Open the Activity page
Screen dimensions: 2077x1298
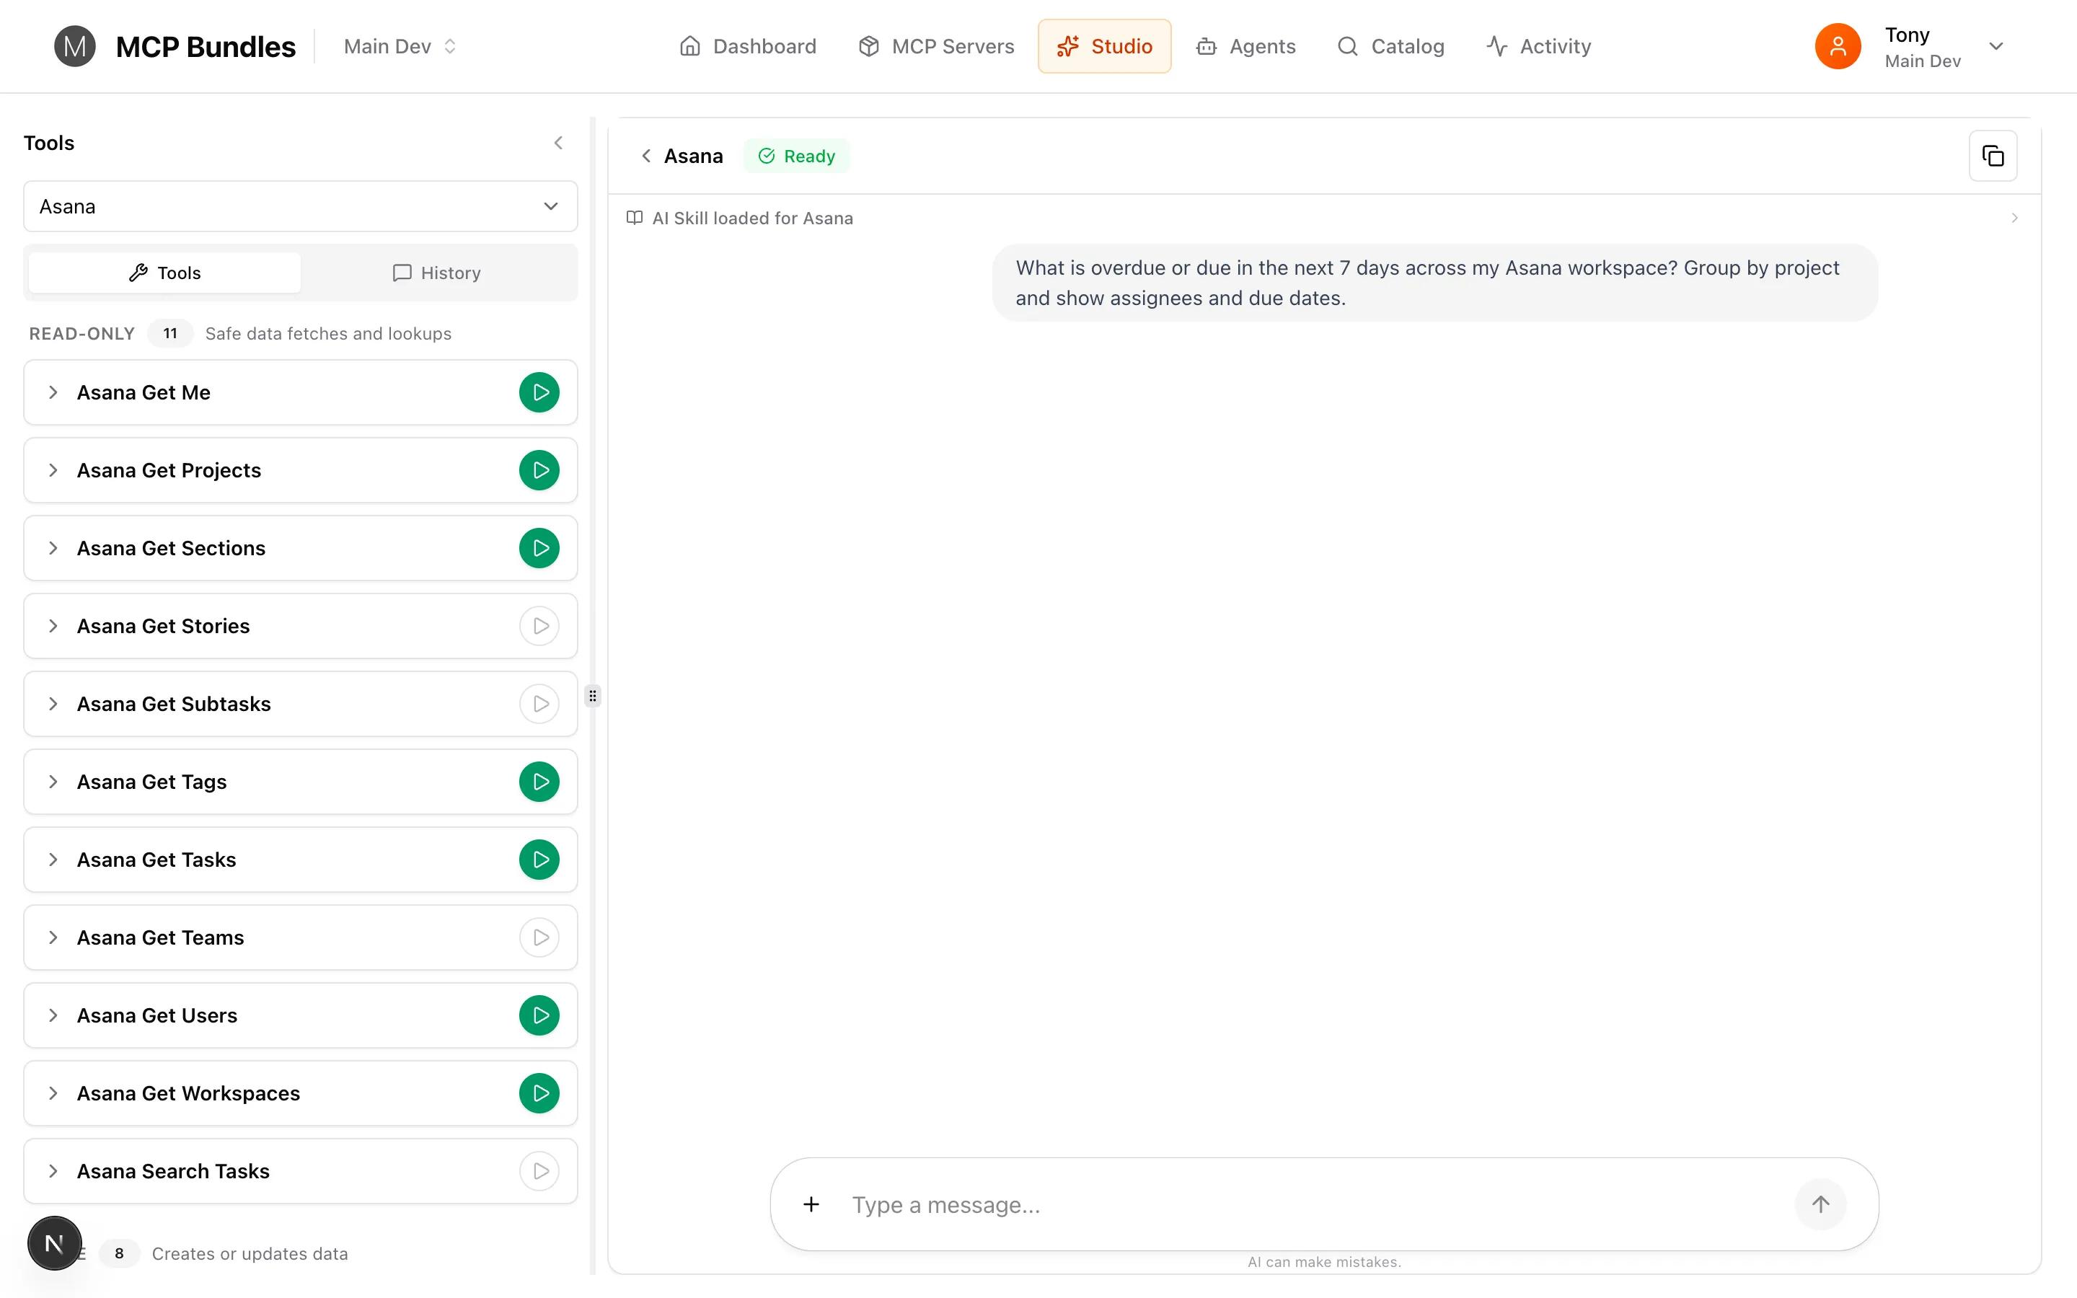pyautogui.click(x=1539, y=46)
